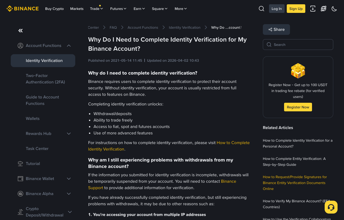Viewport: 344px width, 220px height.
Task: Open related article on Personal Account verification
Action: click(x=298, y=143)
